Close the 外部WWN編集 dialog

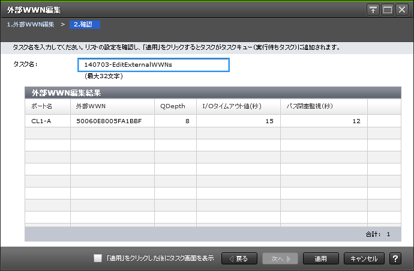coord(402,10)
